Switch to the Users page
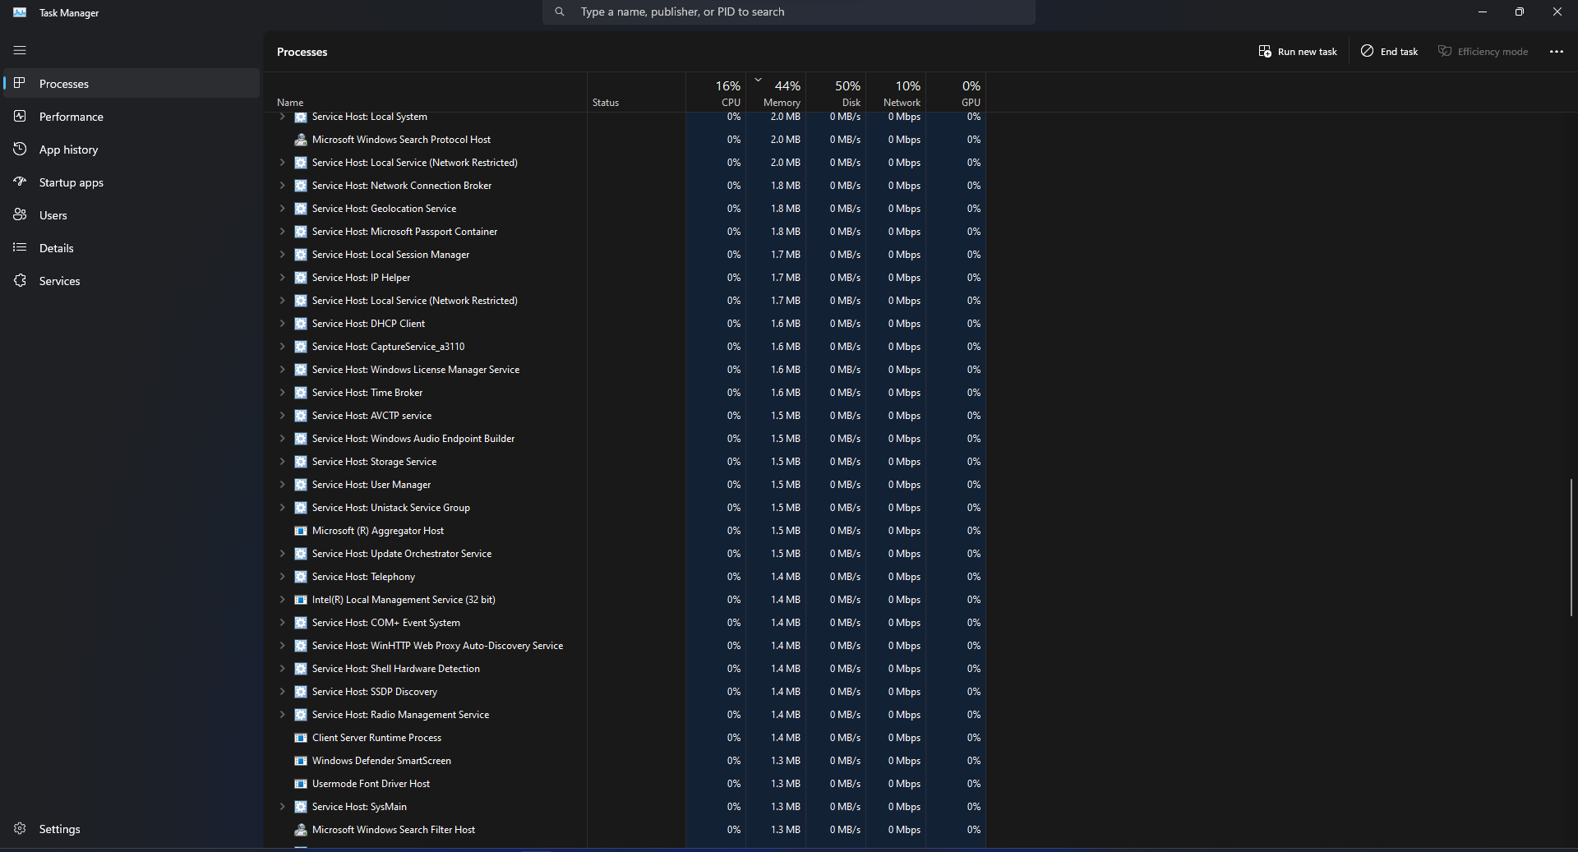1578x852 pixels. (x=131, y=215)
